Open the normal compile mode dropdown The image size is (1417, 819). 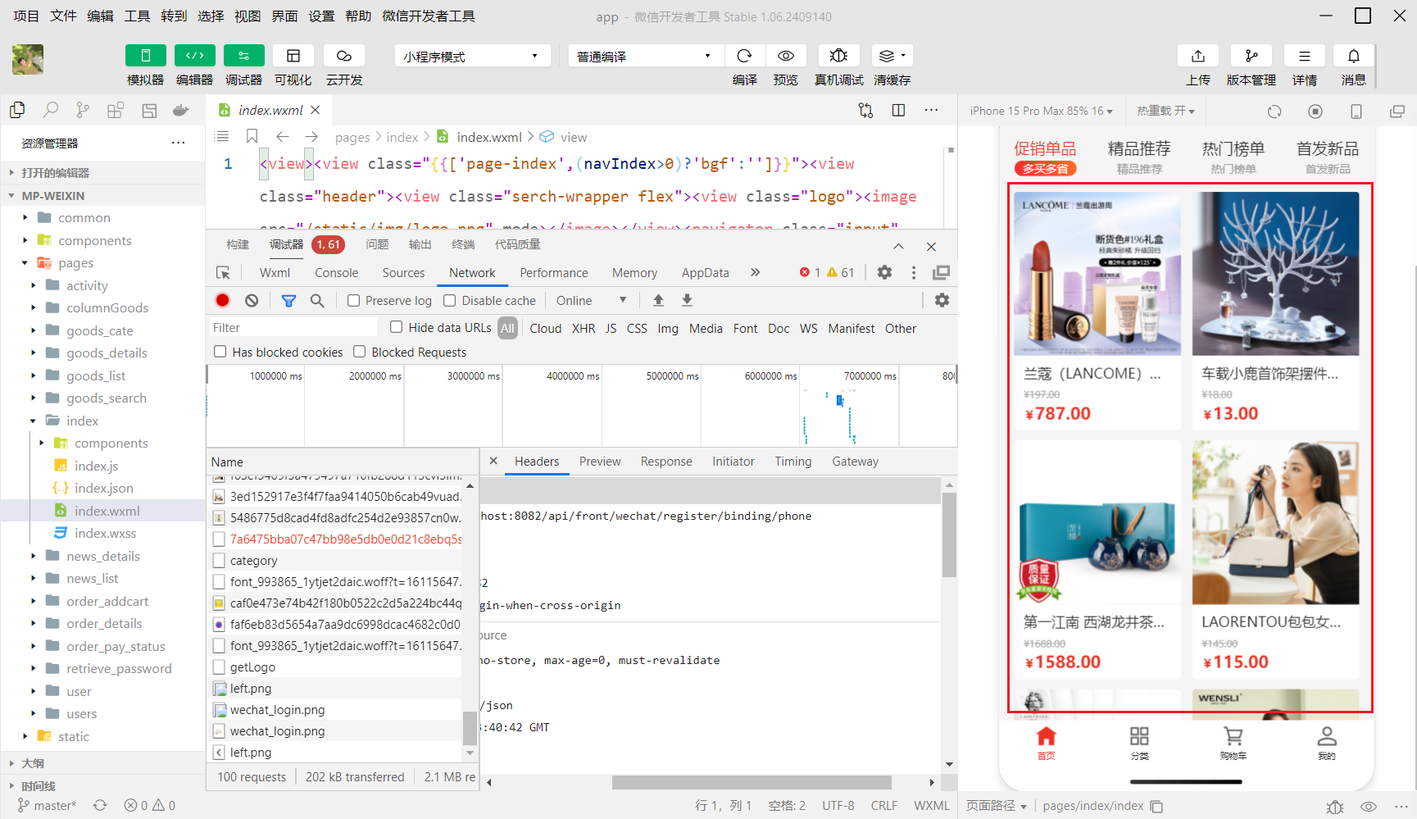(x=646, y=56)
